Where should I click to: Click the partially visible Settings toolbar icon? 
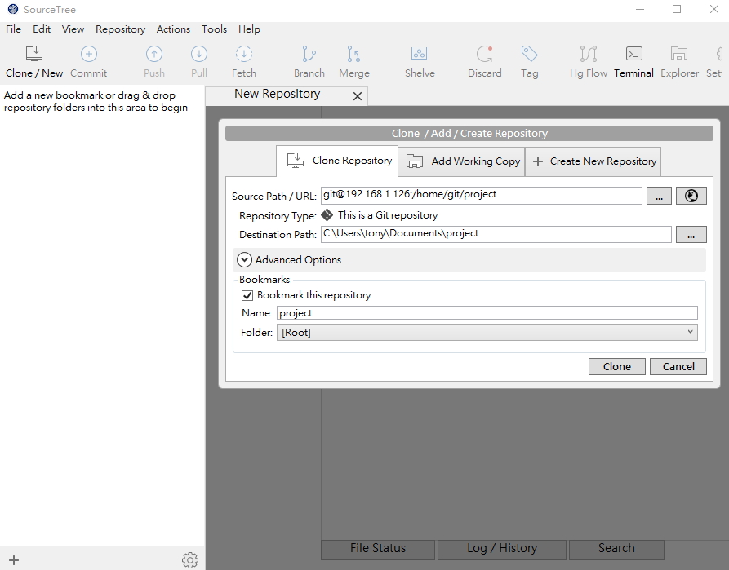point(720,55)
